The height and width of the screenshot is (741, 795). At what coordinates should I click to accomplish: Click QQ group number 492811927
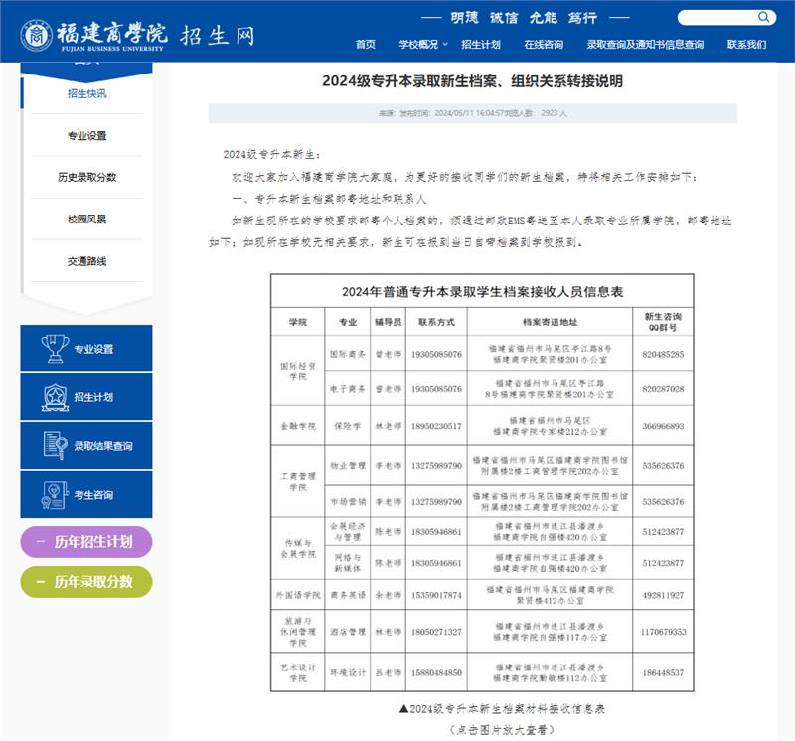coord(663,595)
